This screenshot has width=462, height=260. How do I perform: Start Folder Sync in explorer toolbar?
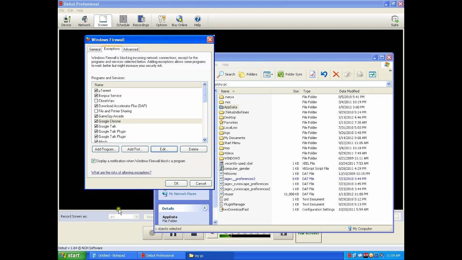pos(290,74)
